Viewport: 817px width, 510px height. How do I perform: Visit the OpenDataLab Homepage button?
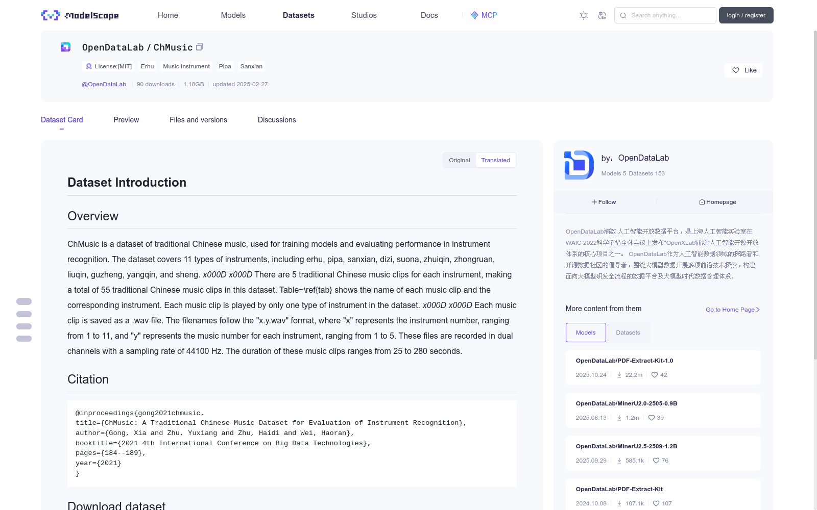coord(717,202)
